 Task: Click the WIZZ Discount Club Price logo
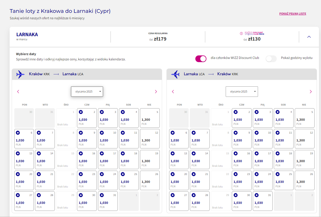255,33
